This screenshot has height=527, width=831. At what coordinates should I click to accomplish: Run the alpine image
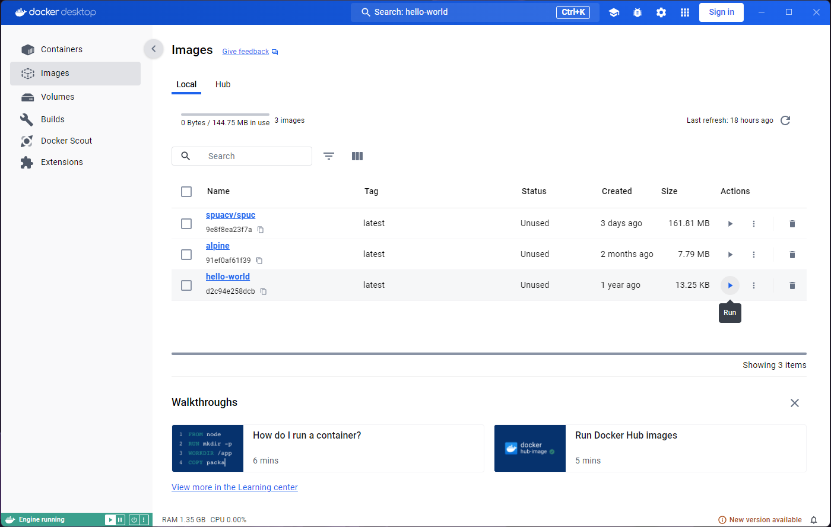[x=730, y=255]
